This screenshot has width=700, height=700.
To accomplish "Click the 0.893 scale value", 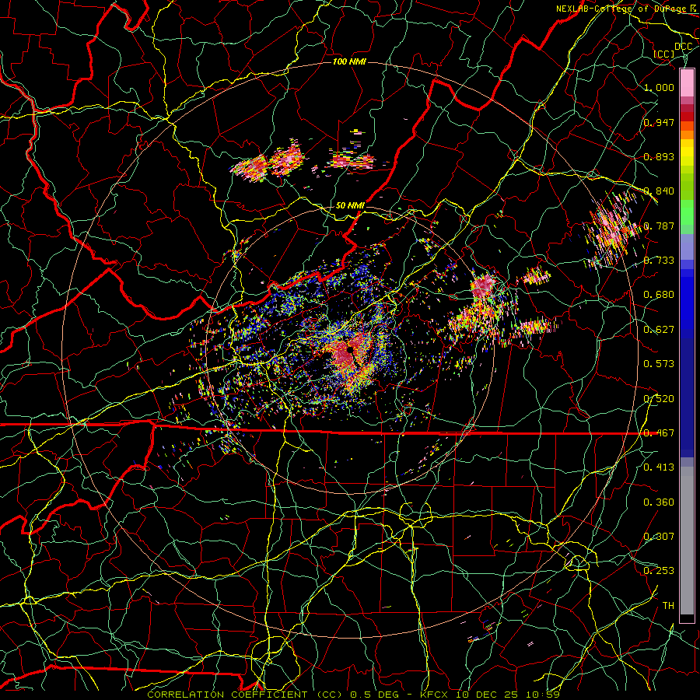I will pyautogui.click(x=659, y=156).
